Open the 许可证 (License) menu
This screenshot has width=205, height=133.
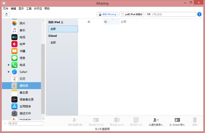click(x=38, y=9)
